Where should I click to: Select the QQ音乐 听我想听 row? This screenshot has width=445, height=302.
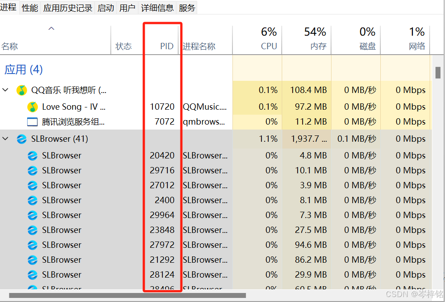point(216,90)
